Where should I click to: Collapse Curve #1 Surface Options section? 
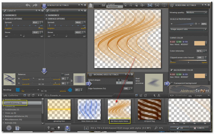pyautogui.click(x=4, y=19)
